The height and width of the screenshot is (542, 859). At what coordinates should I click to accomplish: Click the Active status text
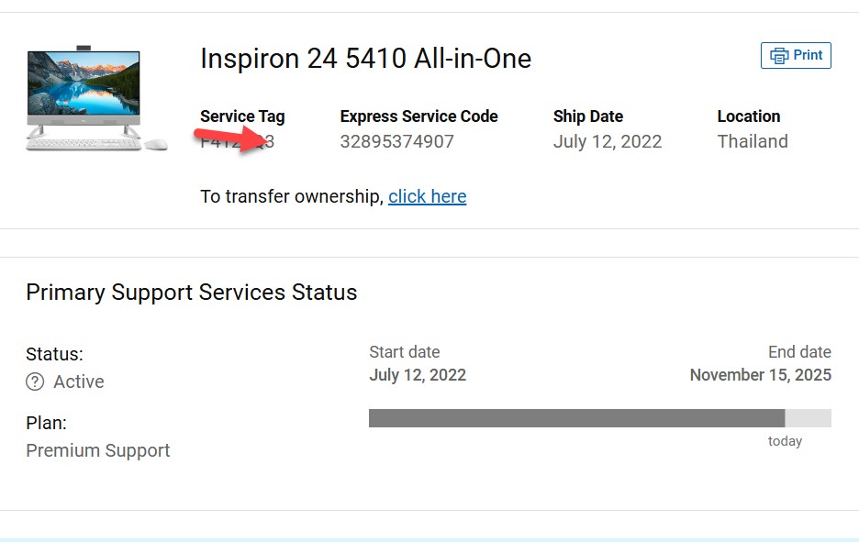(78, 382)
